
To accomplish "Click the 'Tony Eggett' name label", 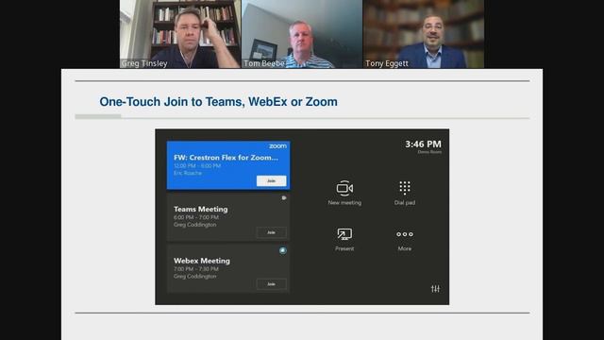I will tap(387, 63).
